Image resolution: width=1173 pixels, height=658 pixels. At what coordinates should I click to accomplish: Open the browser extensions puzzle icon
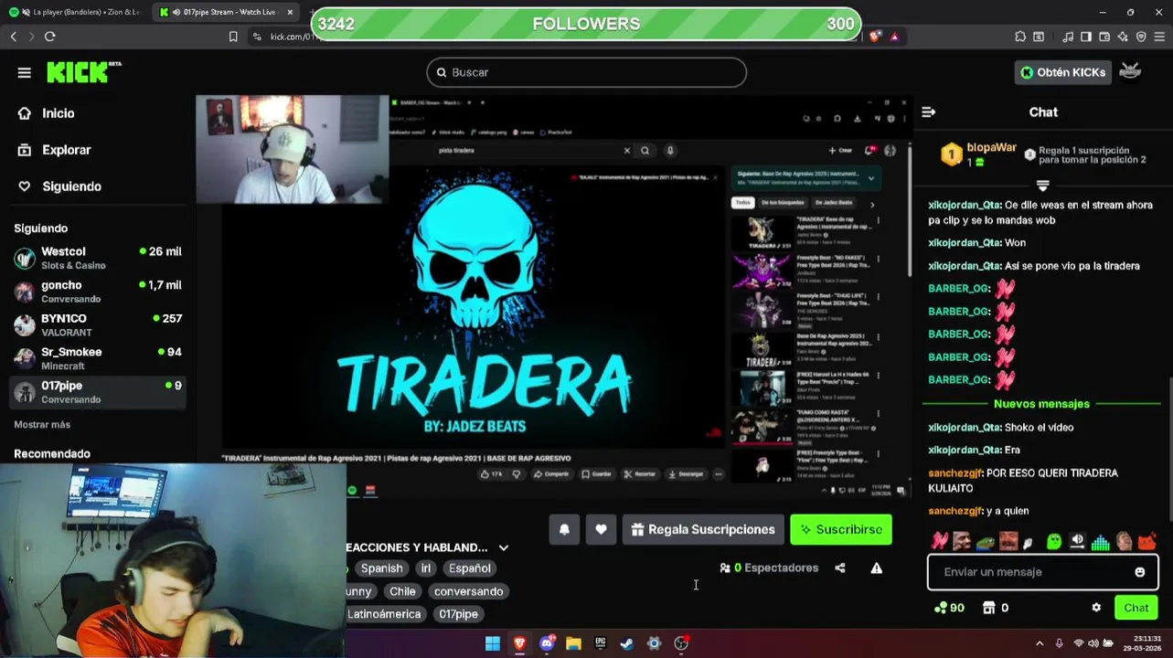pyautogui.click(x=1020, y=37)
